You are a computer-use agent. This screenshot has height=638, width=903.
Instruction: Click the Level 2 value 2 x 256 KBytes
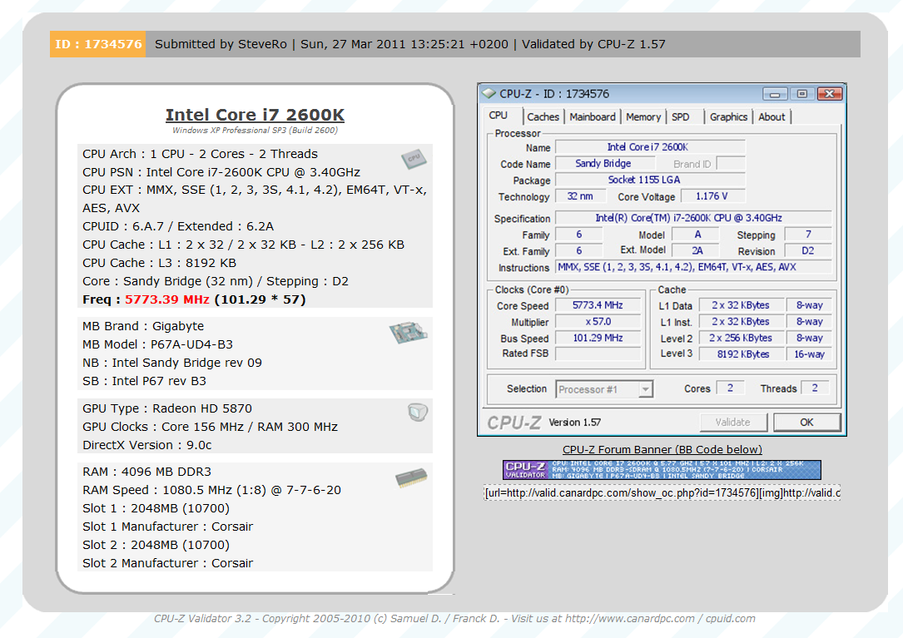[x=742, y=338]
